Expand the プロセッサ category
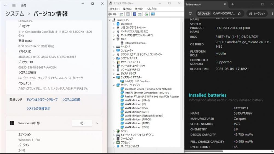The image size is (274, 154). coord(114,142)
